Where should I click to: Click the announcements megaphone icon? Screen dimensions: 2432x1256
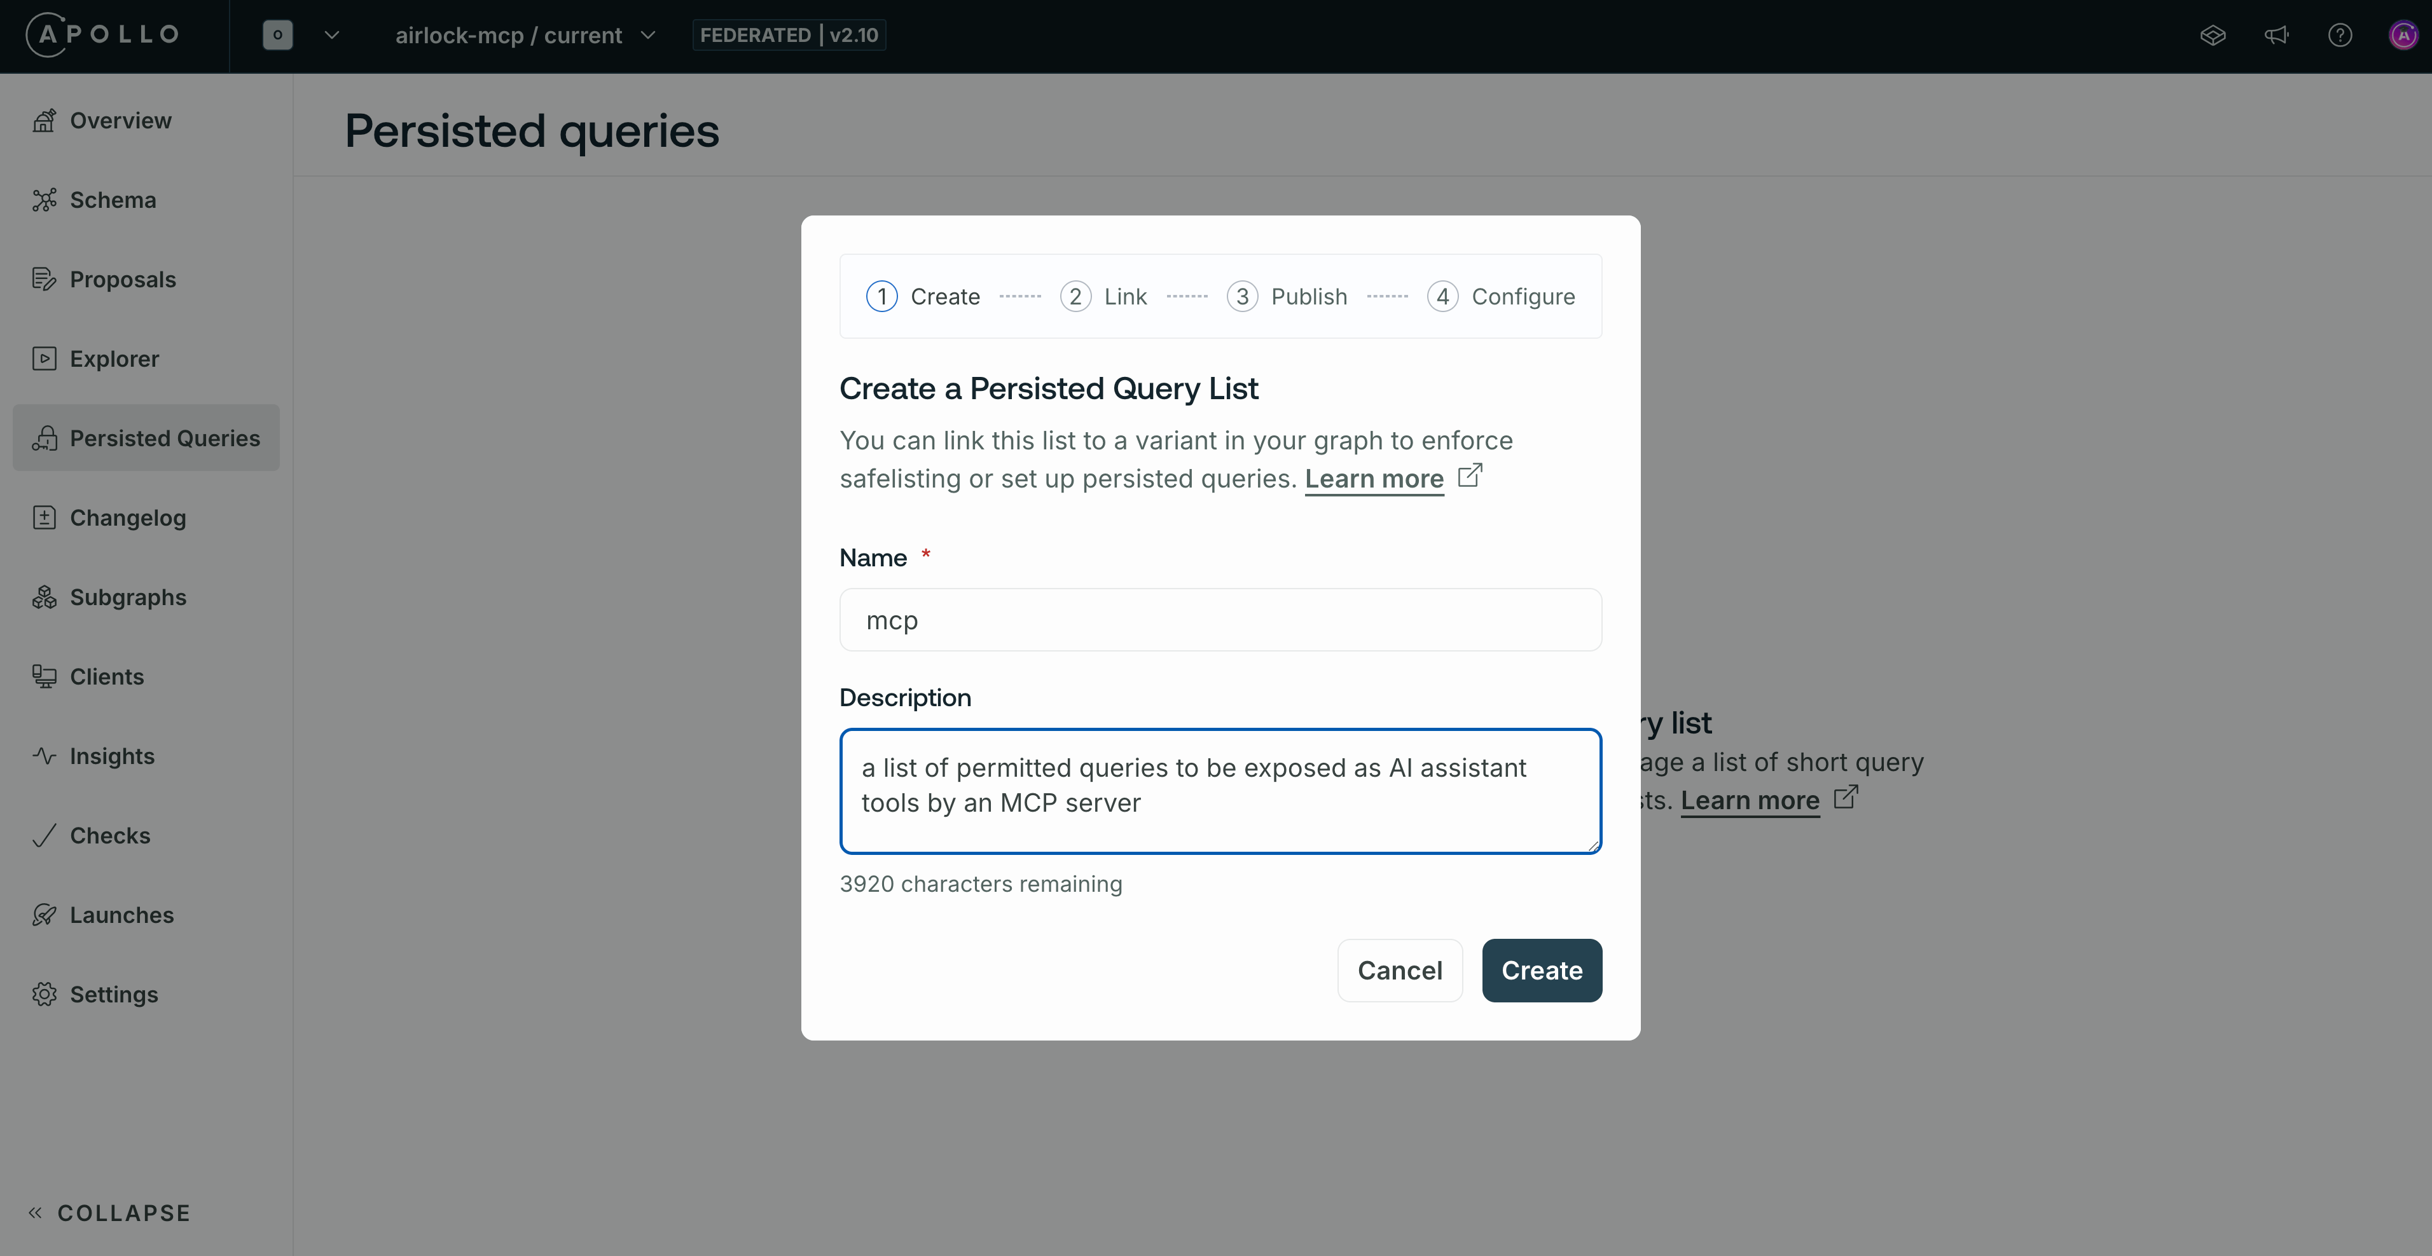pos(2277,35)
